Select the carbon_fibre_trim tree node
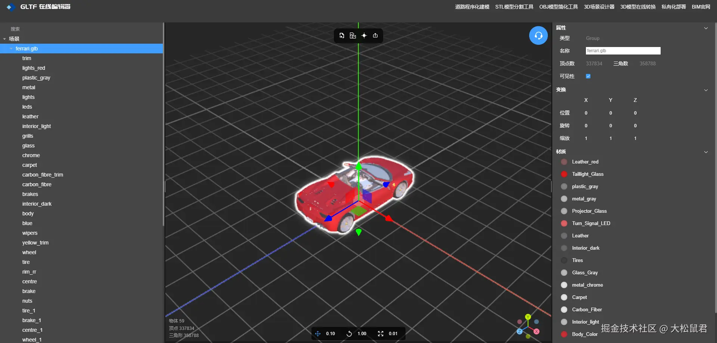This screenshot has height=343, width=717. pos(81,175)
